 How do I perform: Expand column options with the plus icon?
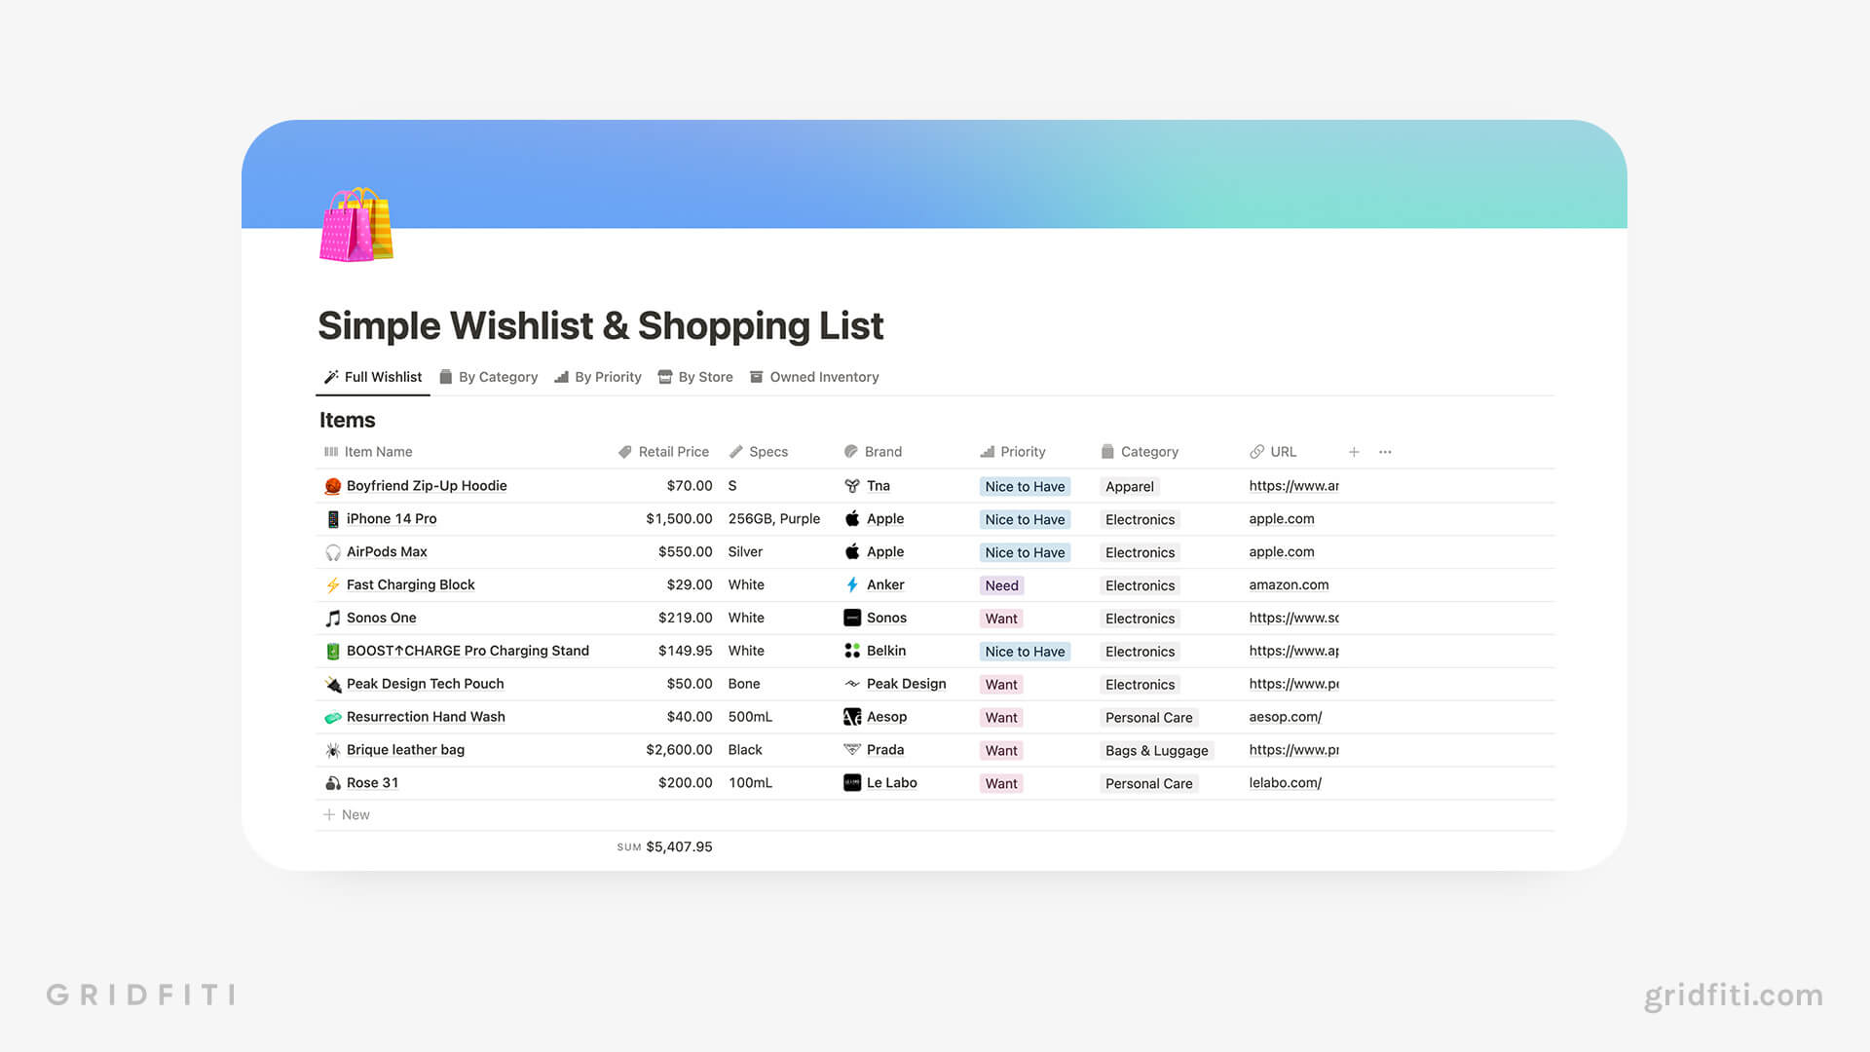[1355, 451]
